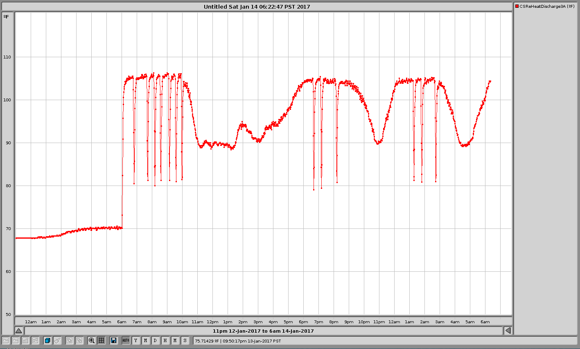Viewport: 580px width, 349px height.
Task: Click the chart title 'Untitled Sat Jan 14 06:22:47 PST 2017'
Action: click(x=257, y=7)
